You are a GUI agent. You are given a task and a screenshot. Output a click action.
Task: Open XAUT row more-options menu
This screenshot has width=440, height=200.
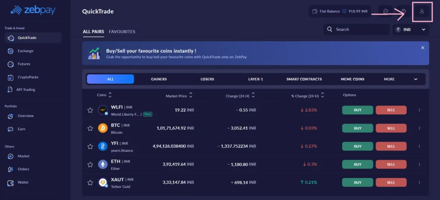(419, 183)
